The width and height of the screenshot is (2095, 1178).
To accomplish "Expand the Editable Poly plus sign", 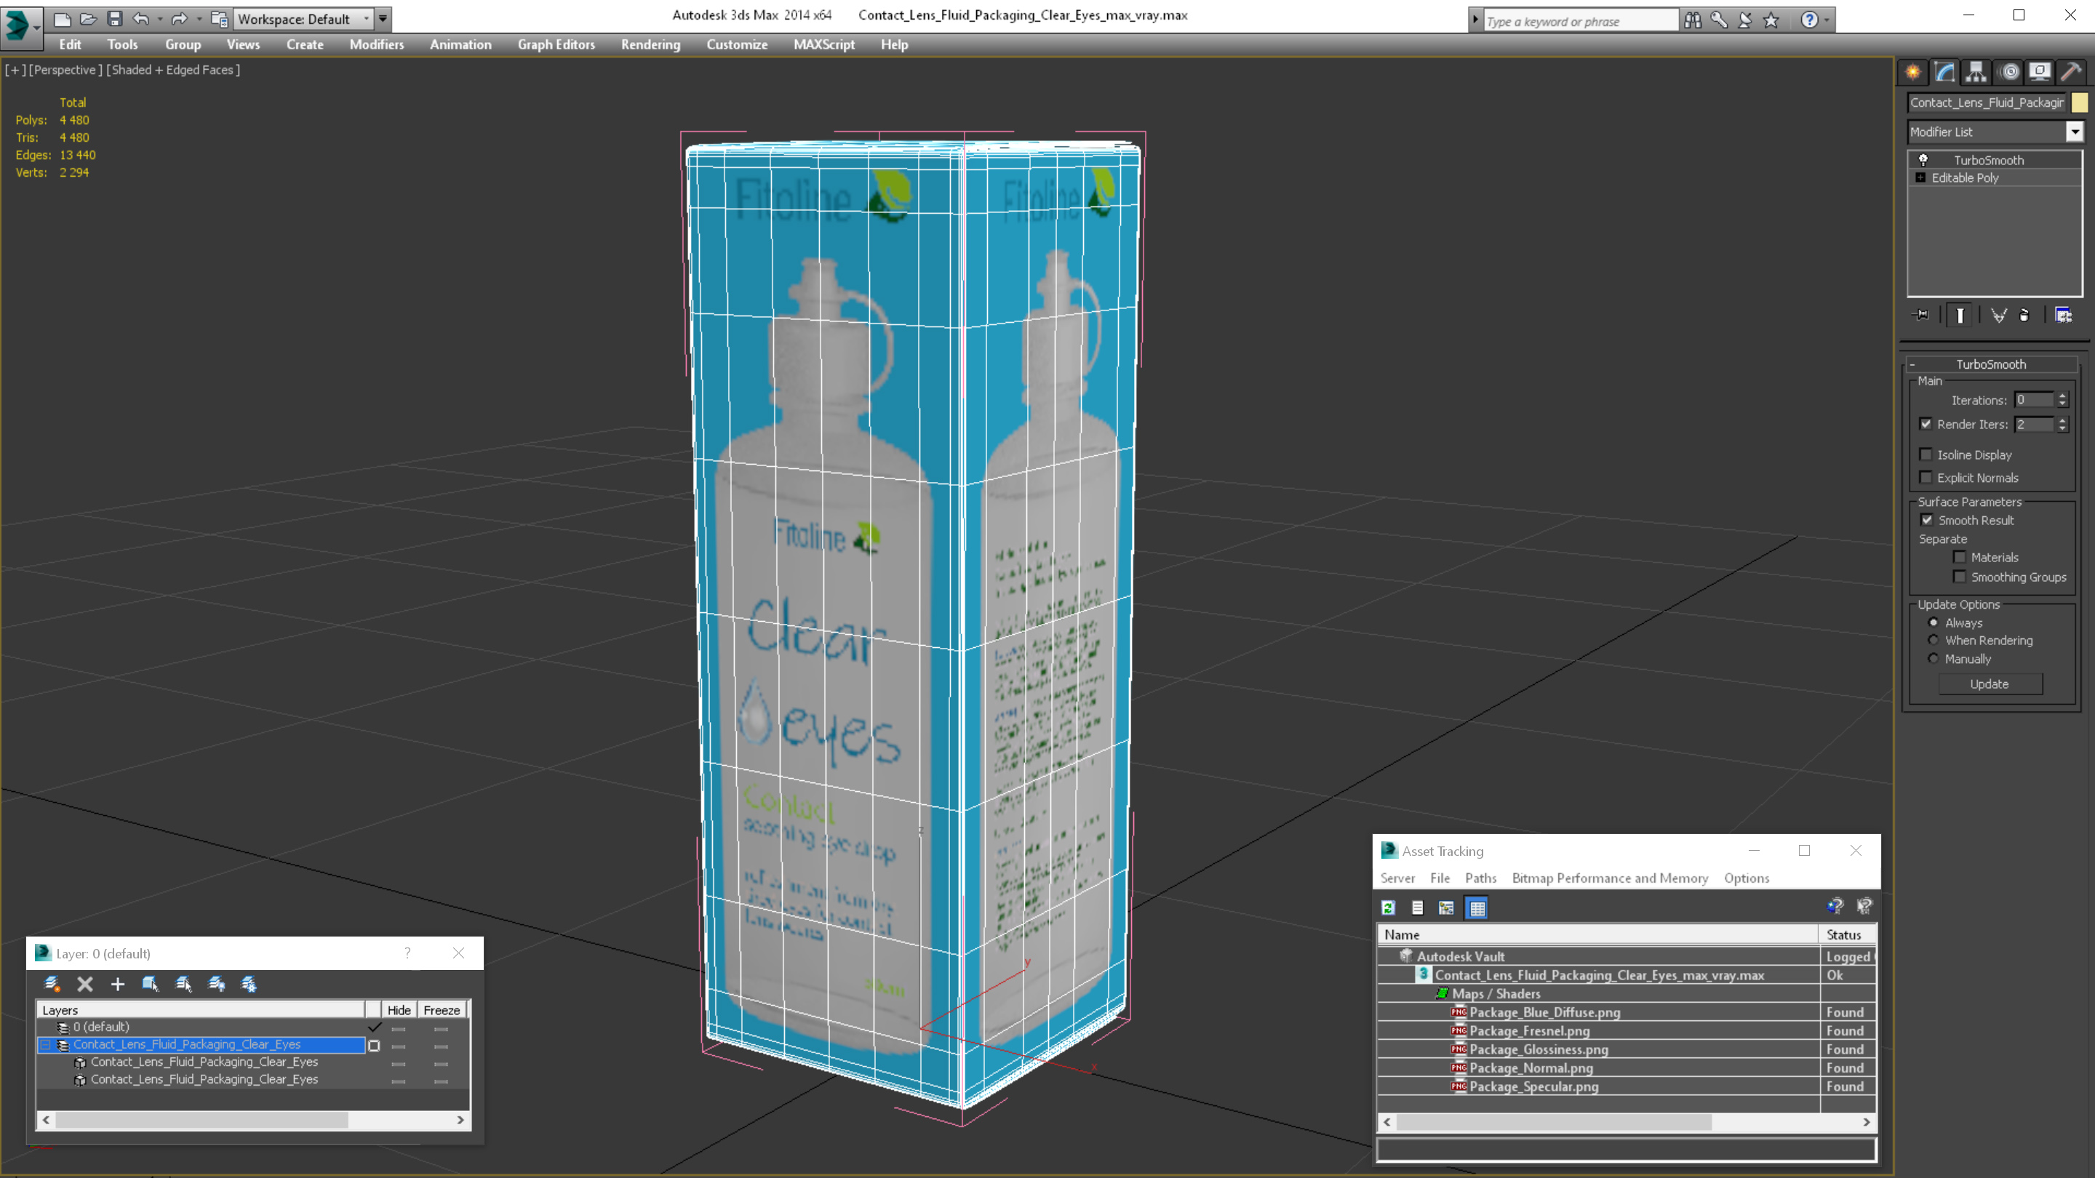I will (1921, 178).
